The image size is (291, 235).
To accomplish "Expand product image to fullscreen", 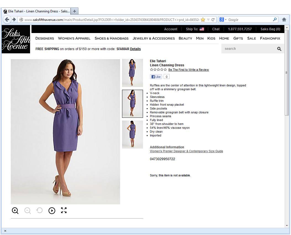I will tap(64, 210).
